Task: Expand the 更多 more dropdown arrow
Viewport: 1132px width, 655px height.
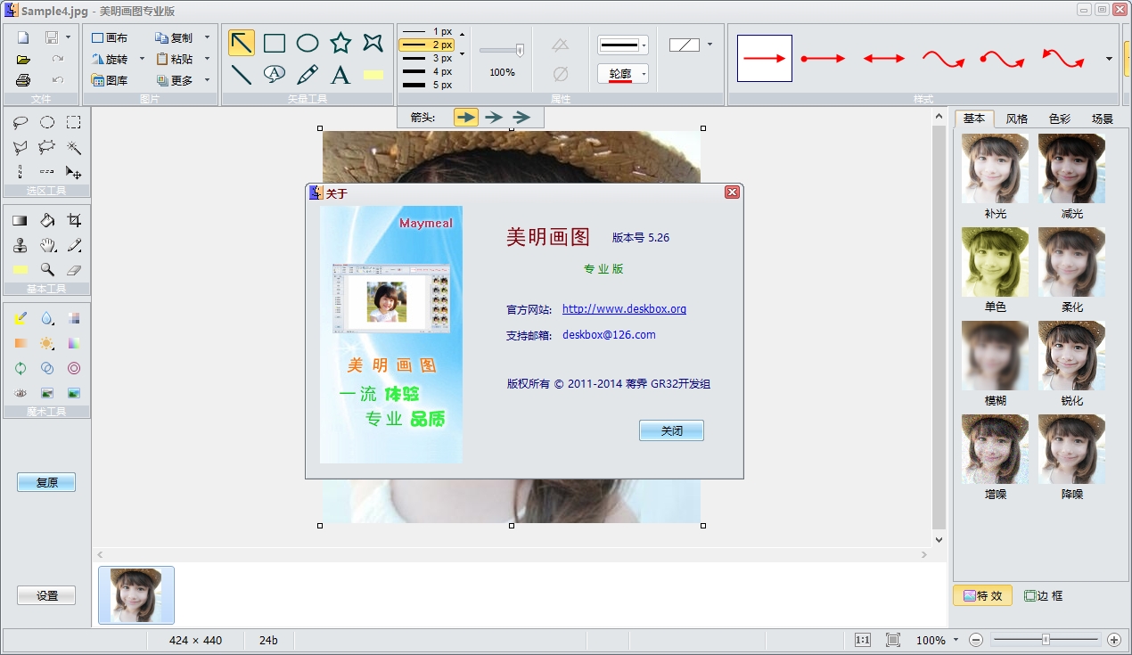Action: 207,80
